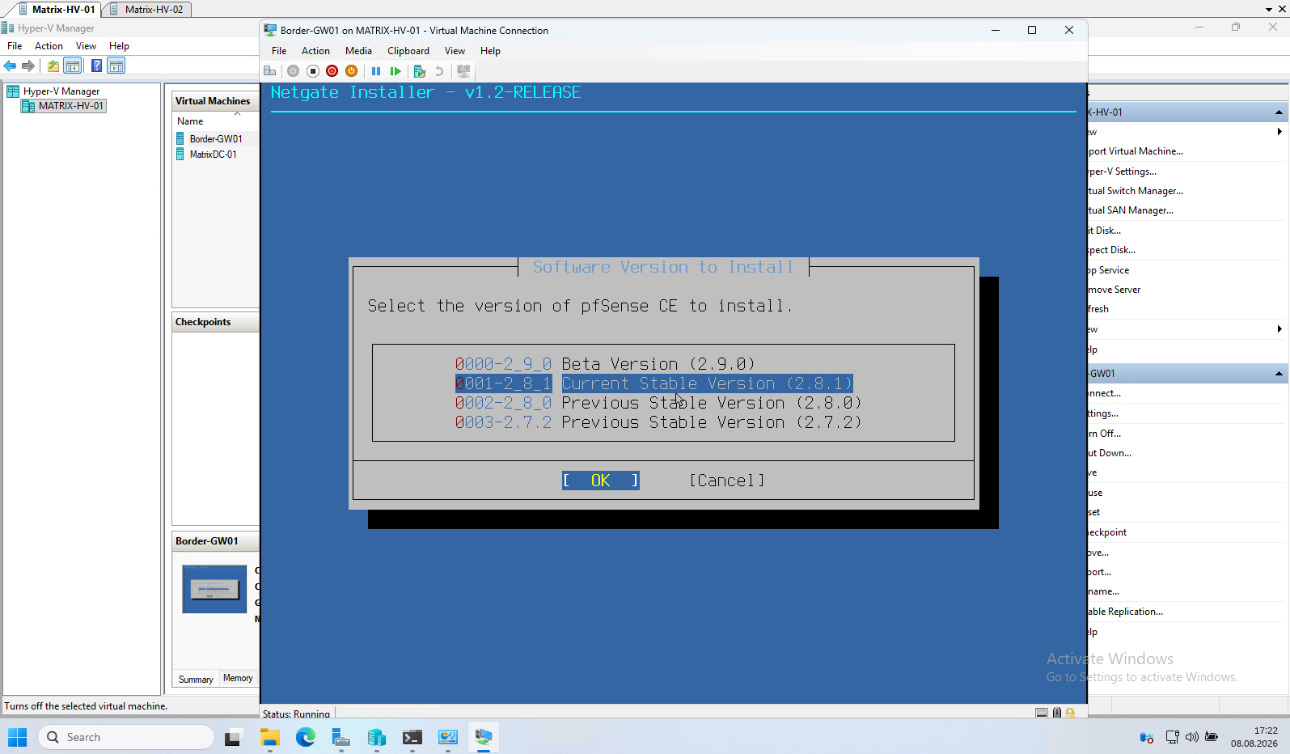Click the network icon in system tray
Screen dimensions: 1290x754
pyautogui.click(x=1172, y=737)
